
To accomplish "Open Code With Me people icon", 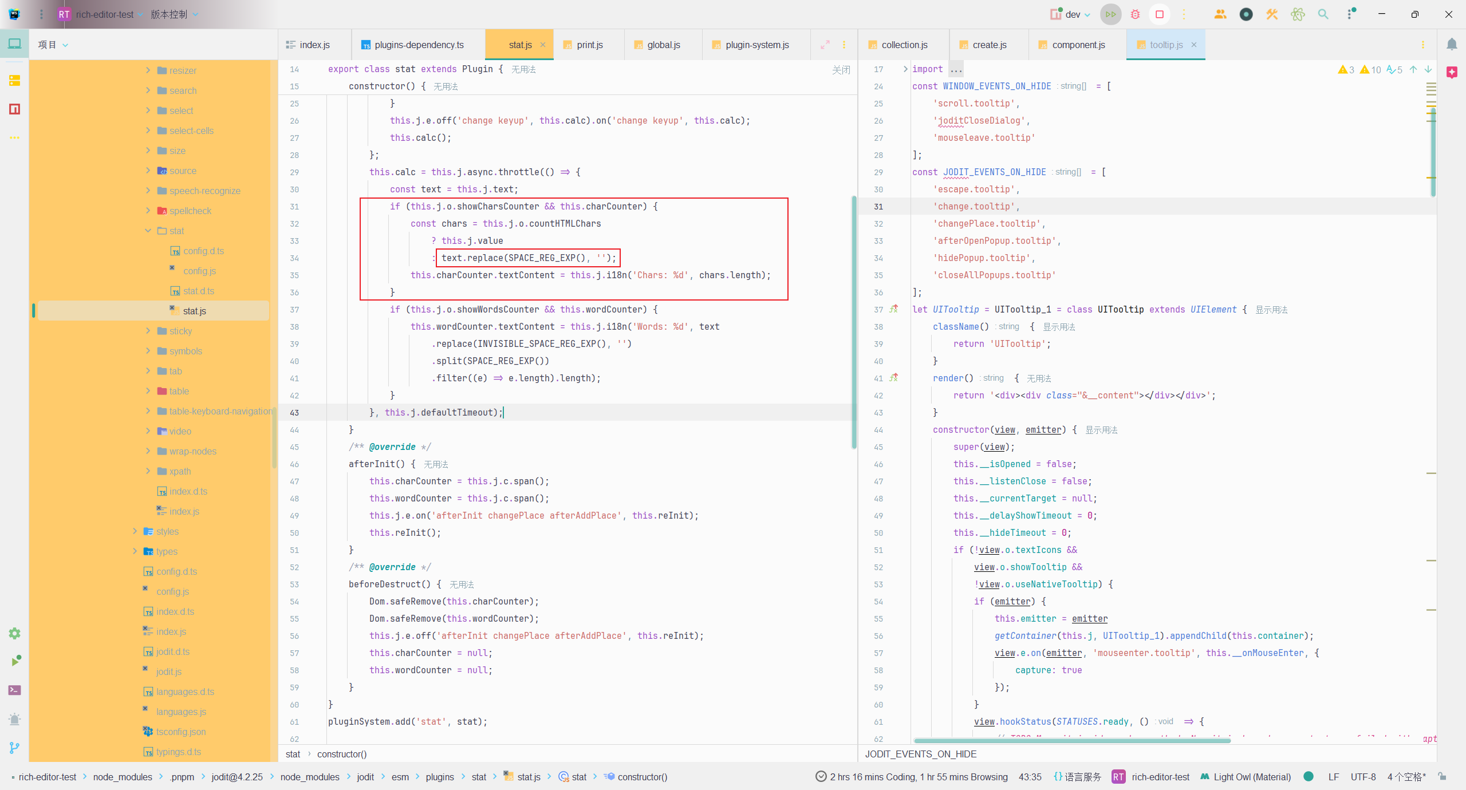I will (1220, 14).
